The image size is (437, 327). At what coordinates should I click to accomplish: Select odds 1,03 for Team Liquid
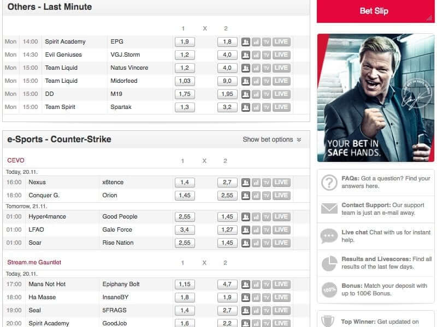185,81
